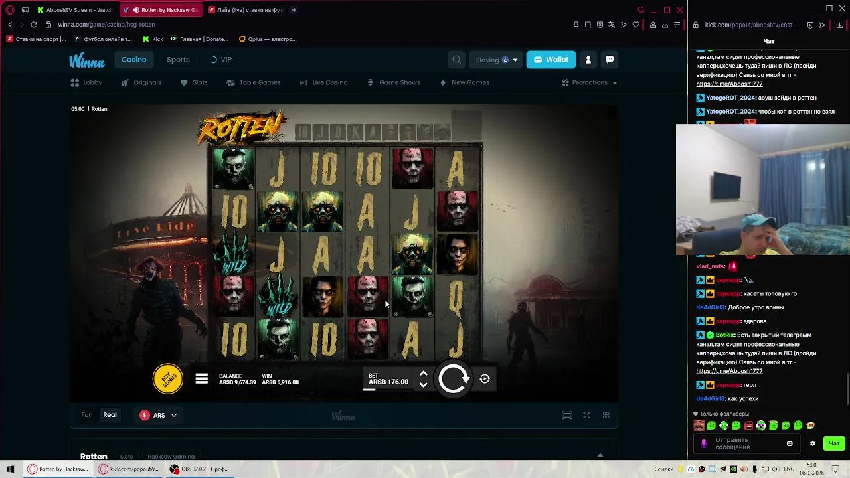The height and width of the screenshot is (478, 850).
Task: Click the green Чат send button
Action: [834, 443]
